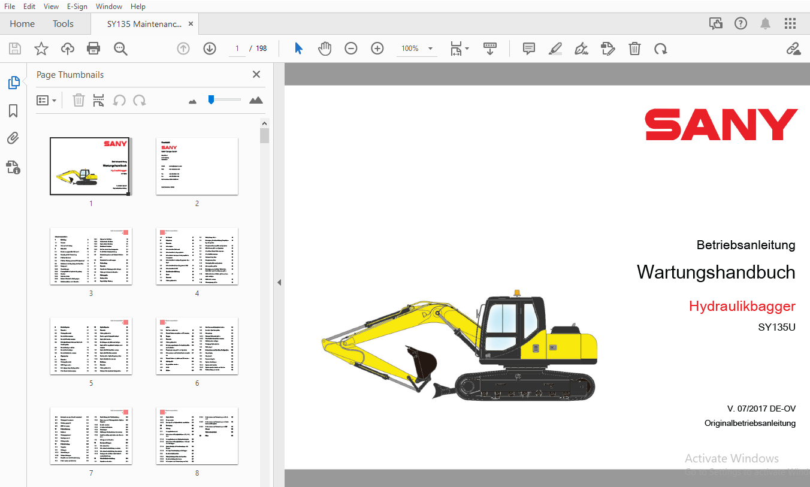Collapse the navigation pane arrow
Viewport: 810px width, 487px height.
[279, 283]
